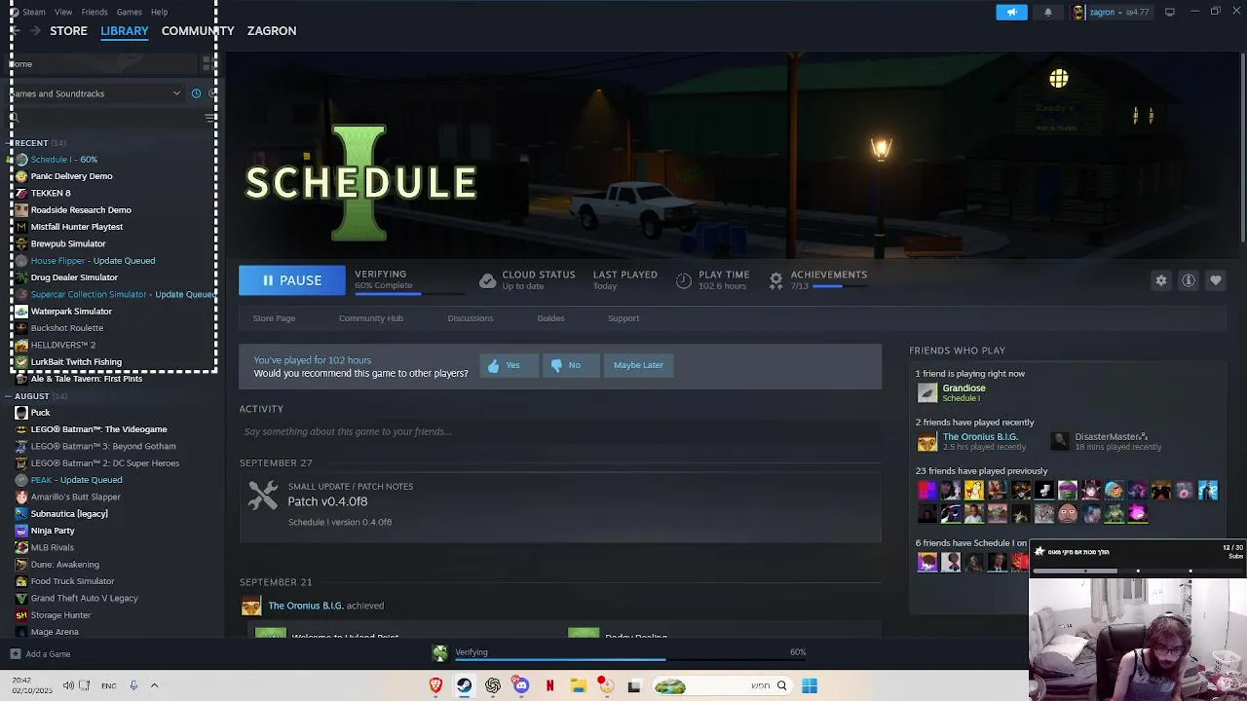The height and width of the screenshot is (701, 1247).
Task: Open DisasterMaster friend avatar
Action: [x=1060, y=441]
